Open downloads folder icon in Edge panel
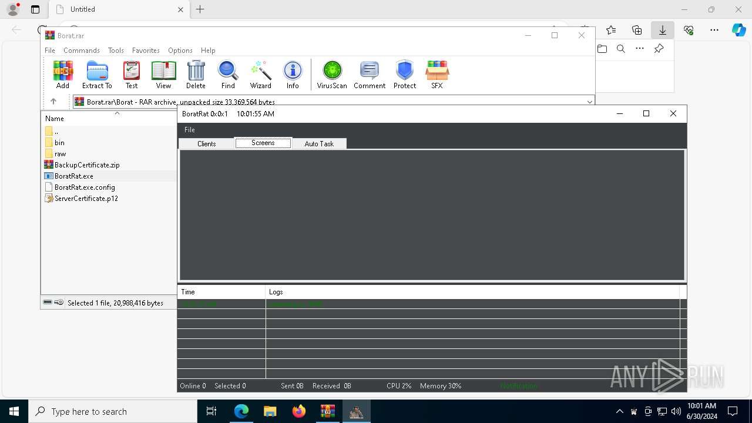Viewport: 752px width, 423px height. point(602,49)
